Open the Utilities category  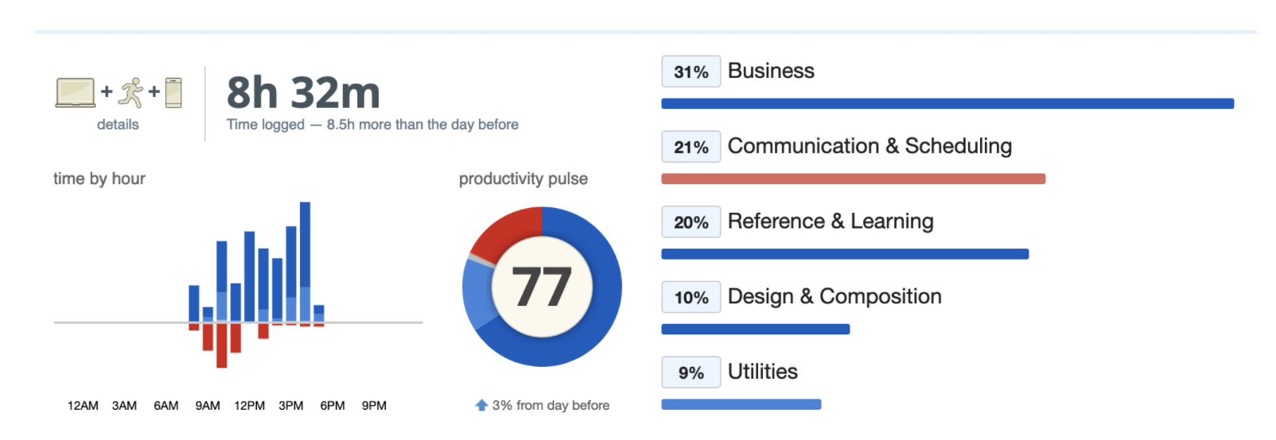pyautogui.click(x=762, y=372)
